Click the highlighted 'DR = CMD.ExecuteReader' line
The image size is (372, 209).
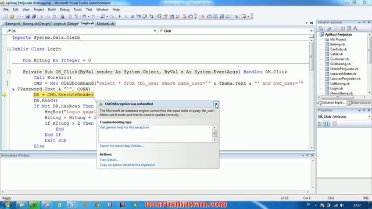pyautogui.click(x=63, y=95)
